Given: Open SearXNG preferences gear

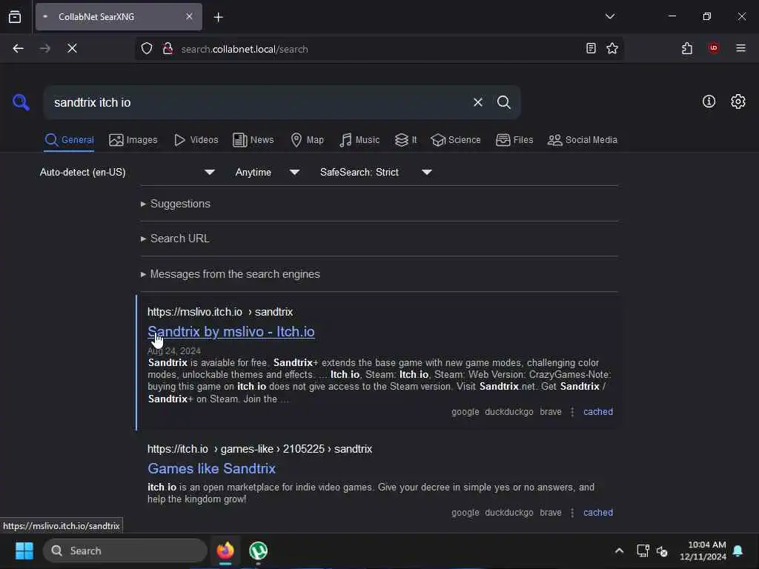Looking at the screenshot, I should coord(738,102).
